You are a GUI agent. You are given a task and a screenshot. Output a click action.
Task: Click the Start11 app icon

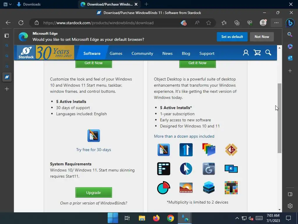click(x=186, y=150)
